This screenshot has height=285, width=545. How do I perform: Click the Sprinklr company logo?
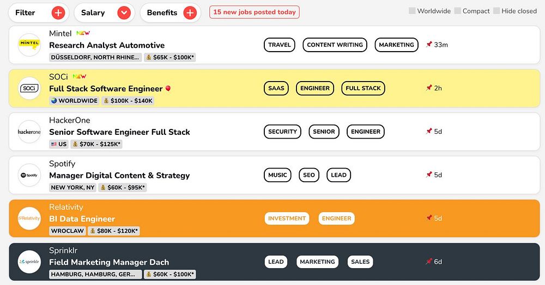(29, 262)
